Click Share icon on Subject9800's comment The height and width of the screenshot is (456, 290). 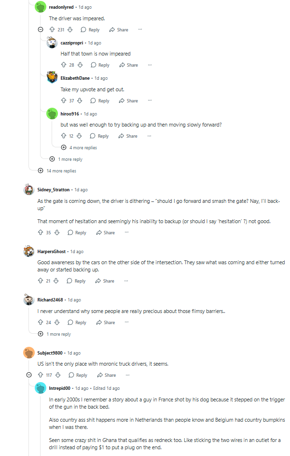[100, 375]
